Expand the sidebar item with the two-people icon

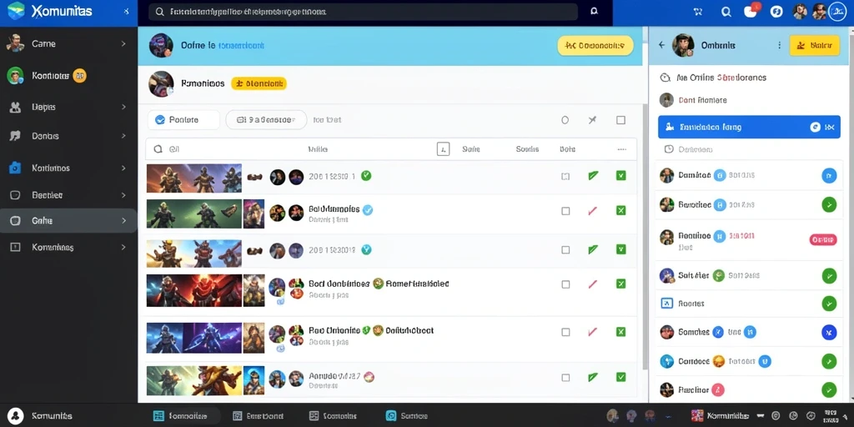click(x=123, y=108)
